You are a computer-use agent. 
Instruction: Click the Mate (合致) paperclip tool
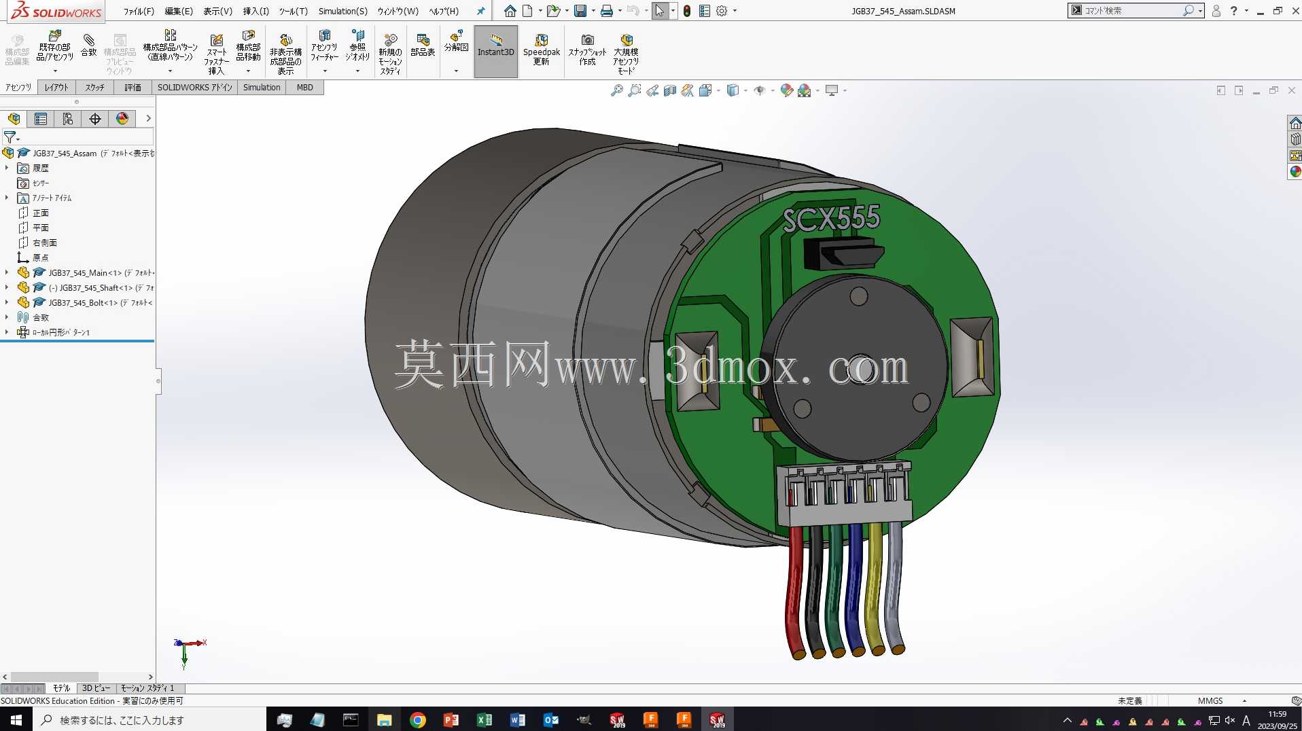coord(89,46)
